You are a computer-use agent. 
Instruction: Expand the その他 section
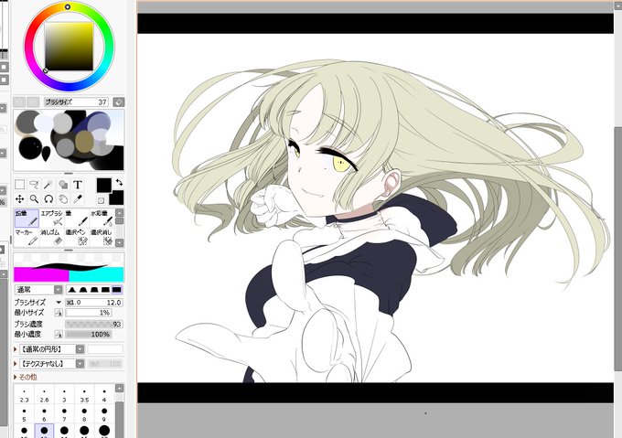click(x=26, y=377)
